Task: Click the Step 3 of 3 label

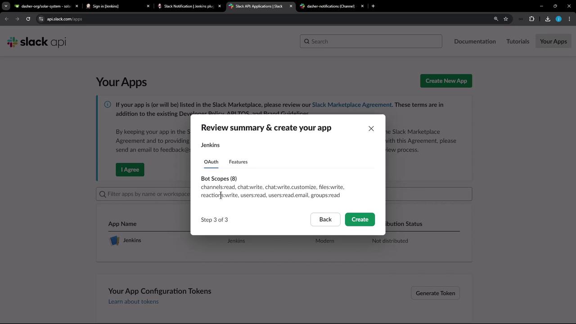Action: coord(214,220)
